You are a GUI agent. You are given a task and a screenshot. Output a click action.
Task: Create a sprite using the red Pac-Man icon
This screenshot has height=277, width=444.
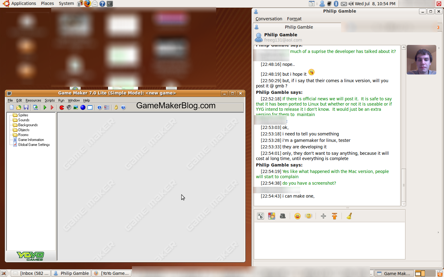[62, 107]
